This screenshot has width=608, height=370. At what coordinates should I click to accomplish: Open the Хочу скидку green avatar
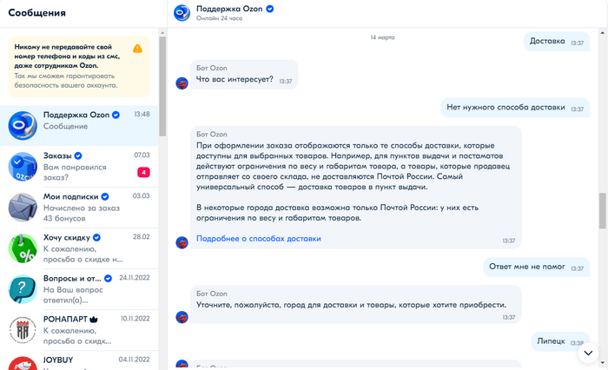22,248
